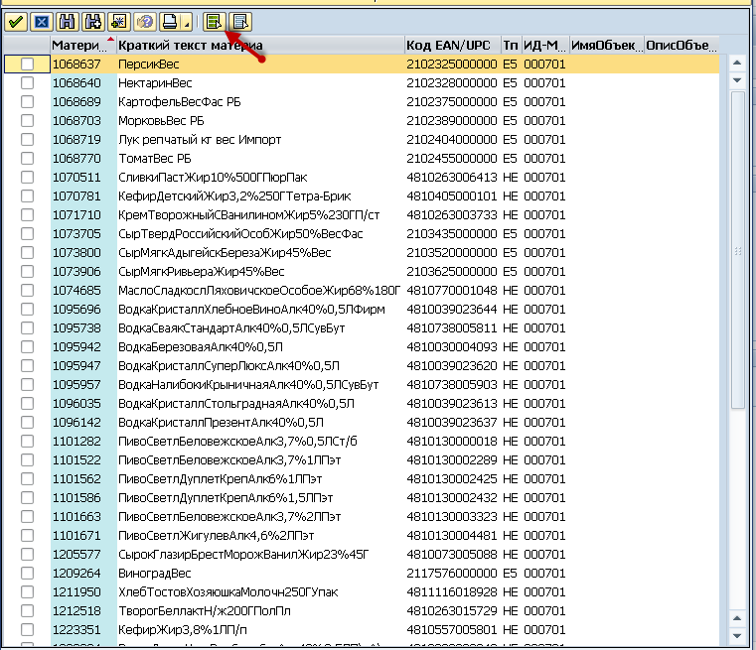Click EAN code 4810263006413
Image resolution: width=756 pixels, height=650 pixels.
(452, 178)
